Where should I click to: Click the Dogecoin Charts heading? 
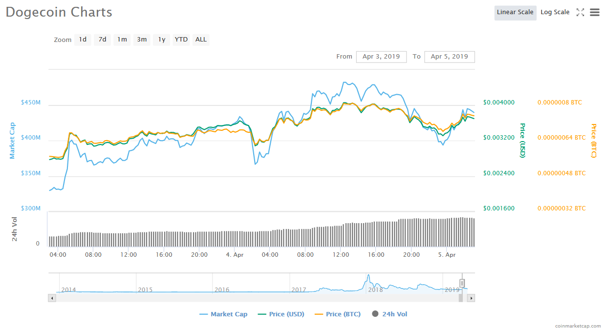pos(59,12)
